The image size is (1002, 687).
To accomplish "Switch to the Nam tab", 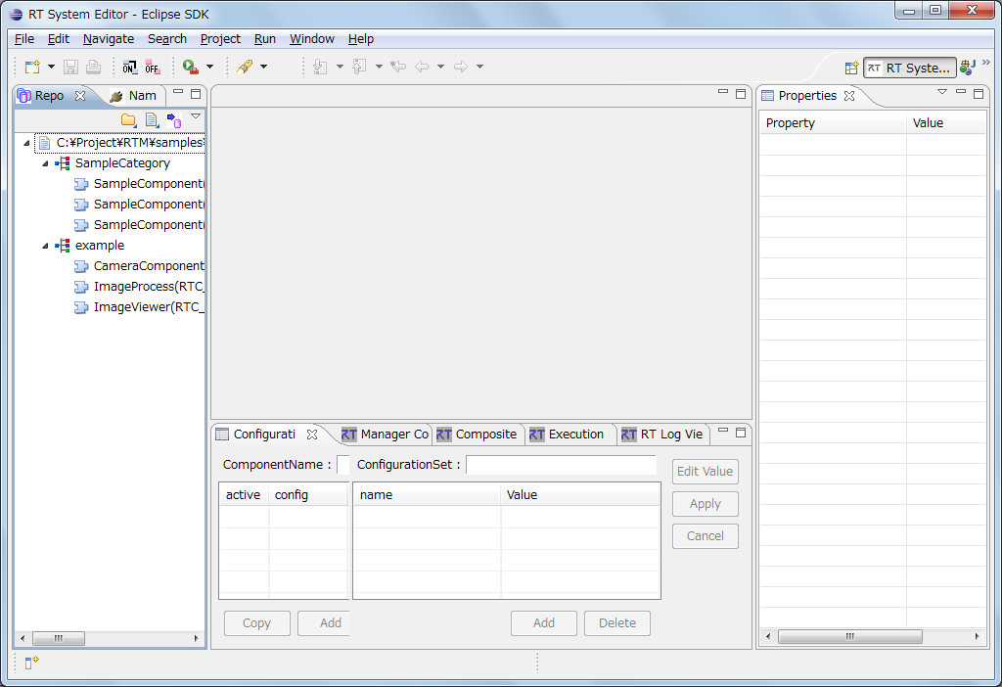I will click(134, 96).
